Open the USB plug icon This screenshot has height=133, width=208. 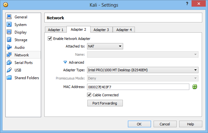9,70
